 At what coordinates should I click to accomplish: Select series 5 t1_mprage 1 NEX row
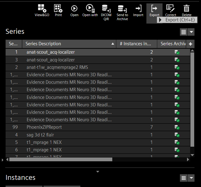point(98,142)
